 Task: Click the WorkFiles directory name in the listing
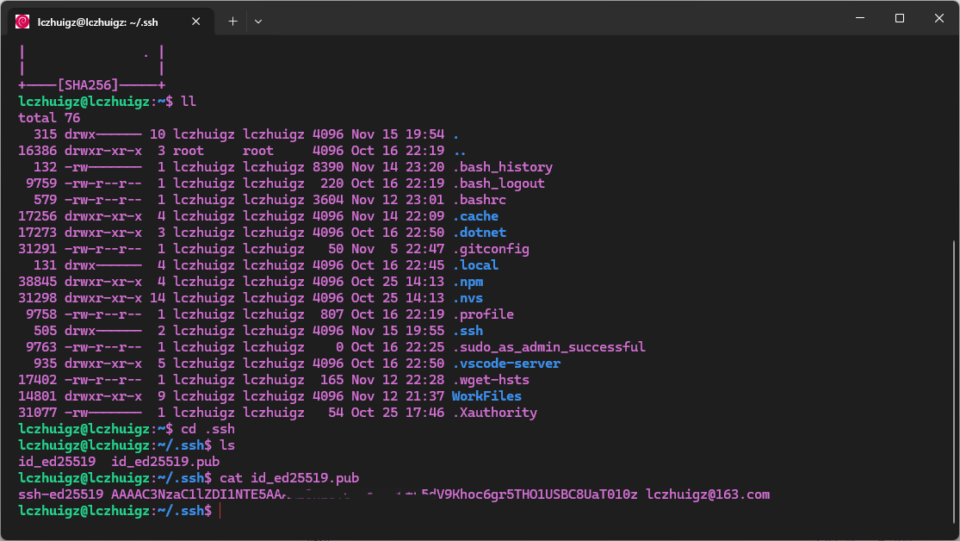pyautogui.click(x=486, y=396)
